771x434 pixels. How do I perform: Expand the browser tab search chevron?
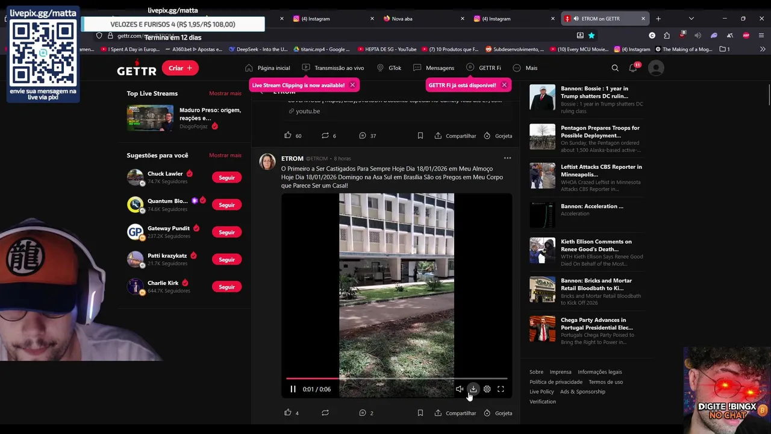[691, 19]
